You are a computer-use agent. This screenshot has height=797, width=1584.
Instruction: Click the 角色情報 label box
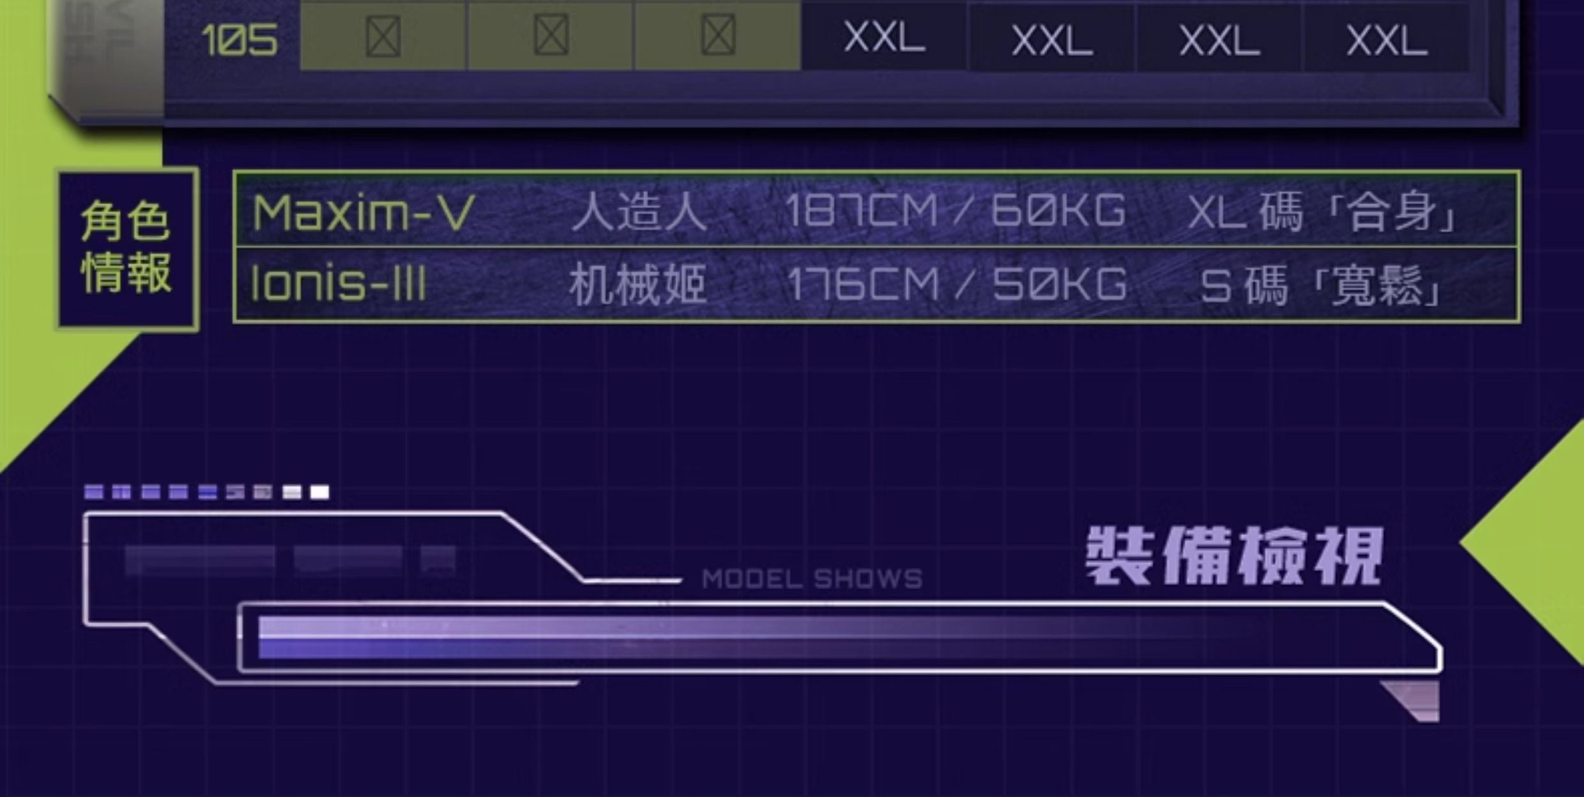126,248
